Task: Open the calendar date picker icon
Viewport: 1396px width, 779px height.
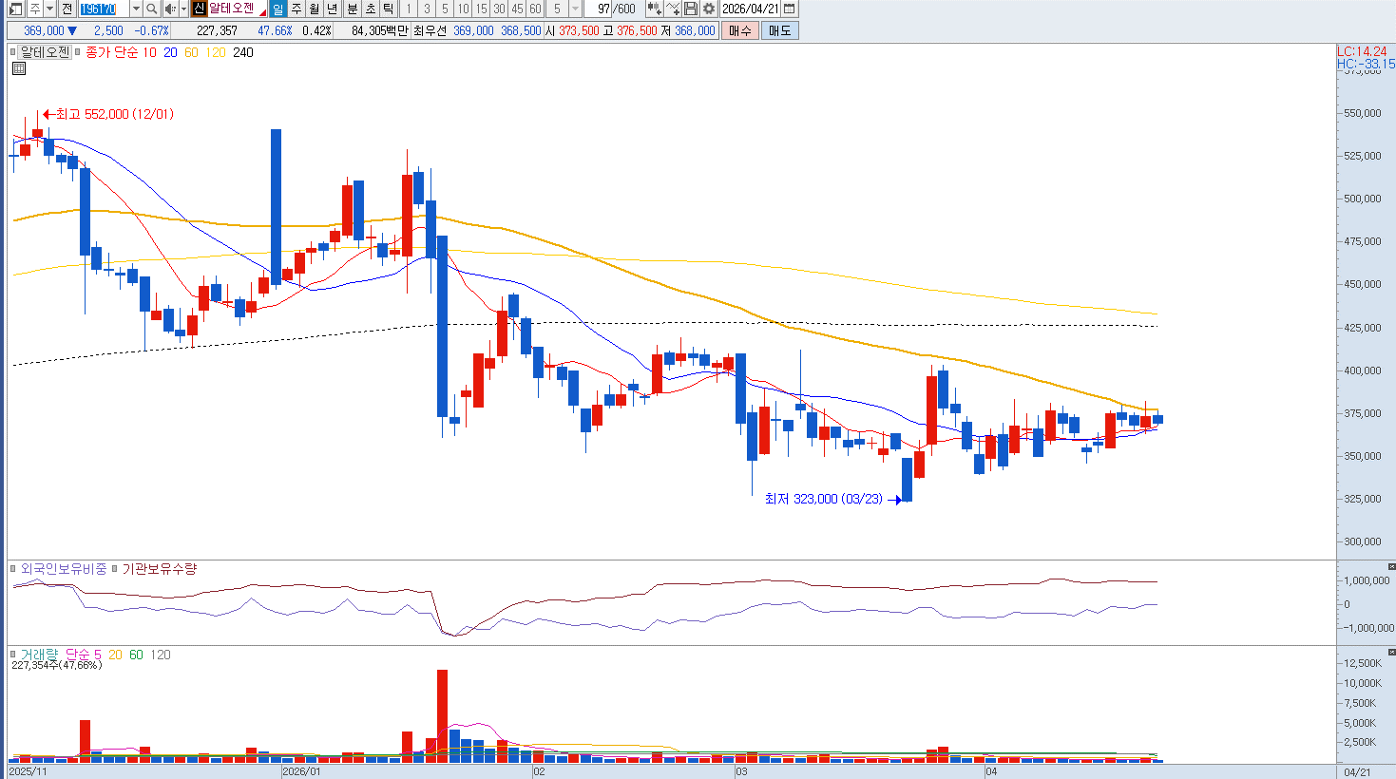Action: 790,9
